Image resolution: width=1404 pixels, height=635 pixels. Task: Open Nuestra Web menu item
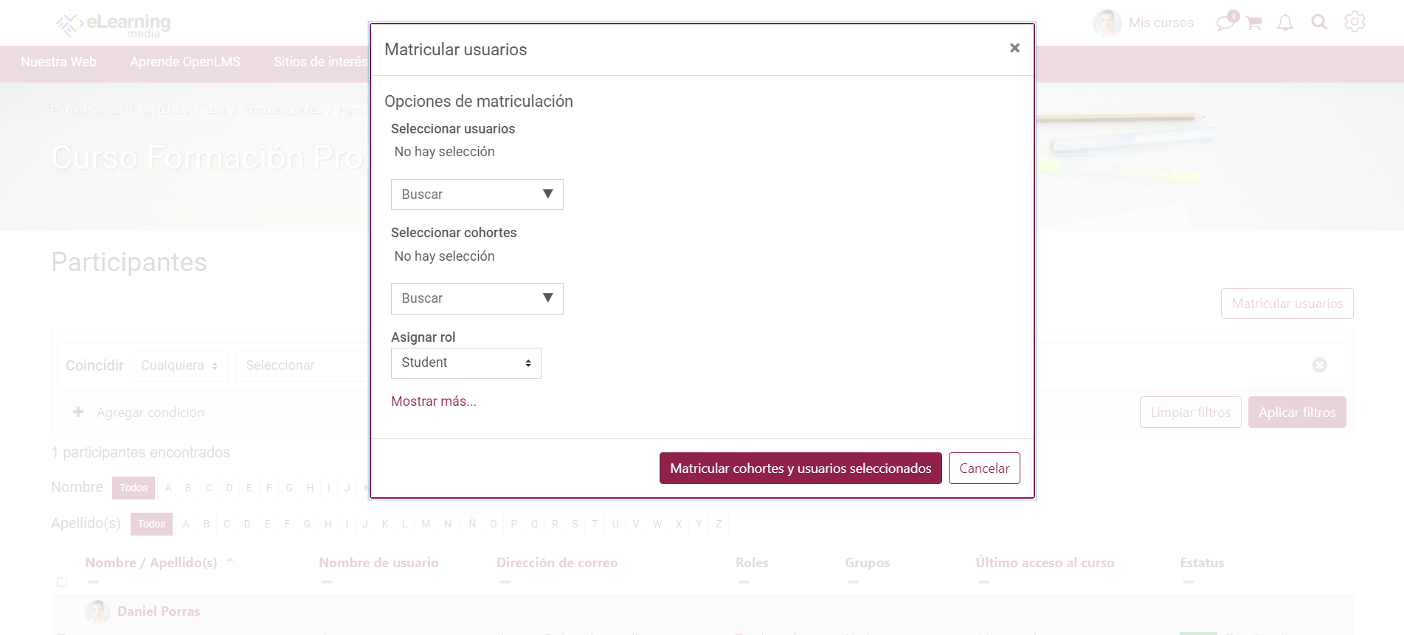pos(58,62)
